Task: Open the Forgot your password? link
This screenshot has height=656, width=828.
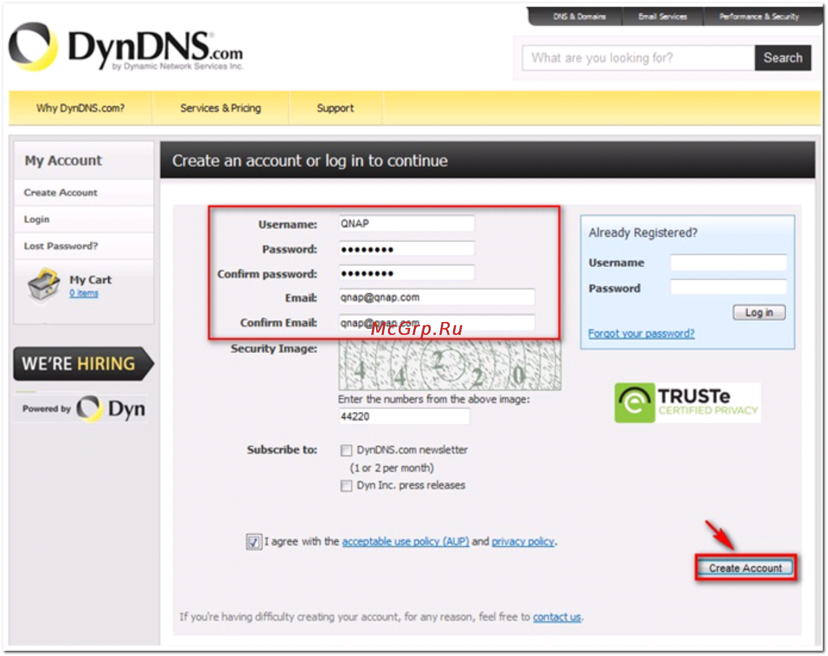Action: [641, 334]
